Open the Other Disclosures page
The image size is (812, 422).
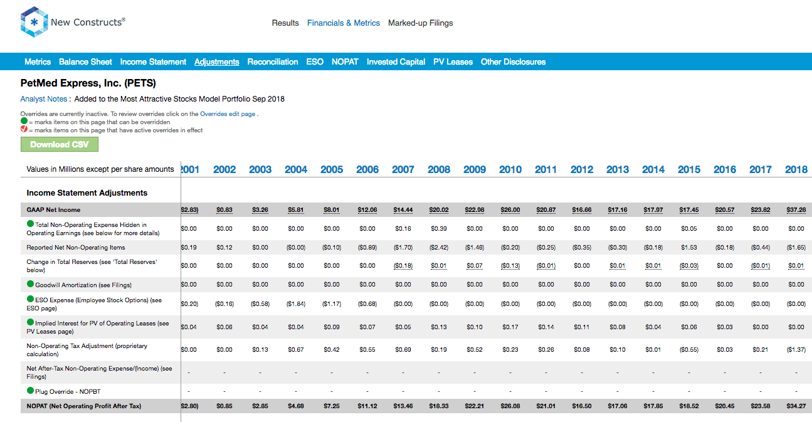[513, 61]
